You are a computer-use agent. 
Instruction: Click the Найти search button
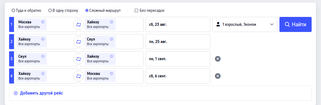click(296, 24)
